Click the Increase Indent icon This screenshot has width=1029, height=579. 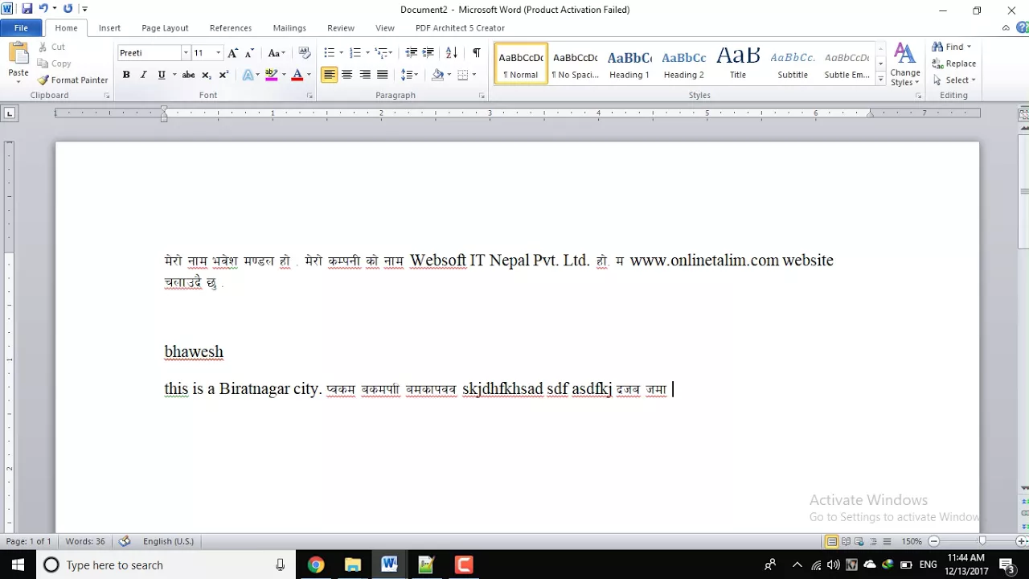(428, 53)
